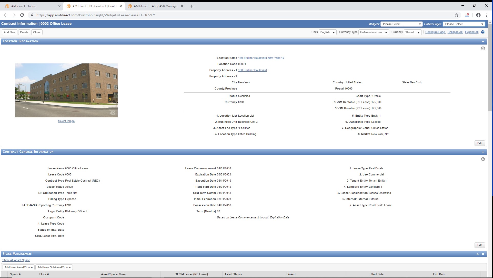Click the building photo thumbnail
Viewport: 493px width, 278px height.
coord(66,90)
